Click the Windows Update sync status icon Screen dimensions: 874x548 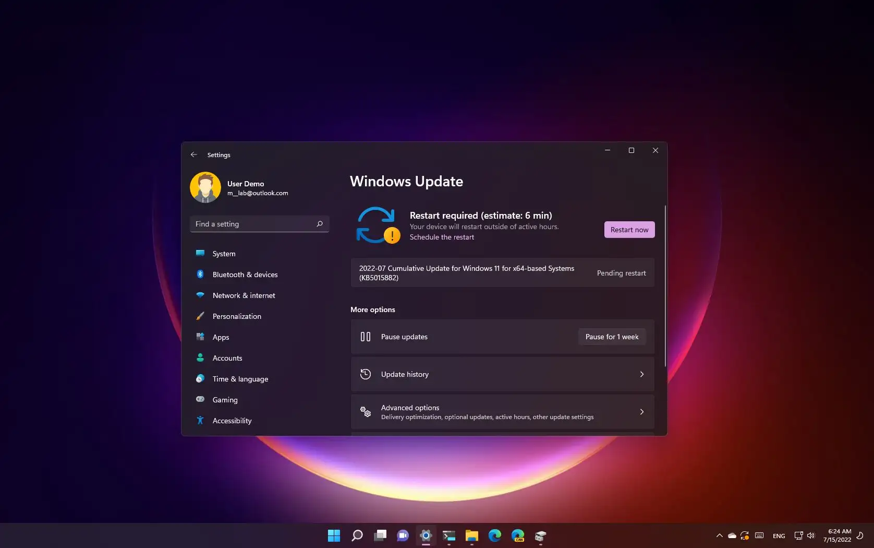pyautogui.click(x=378, y=225)
